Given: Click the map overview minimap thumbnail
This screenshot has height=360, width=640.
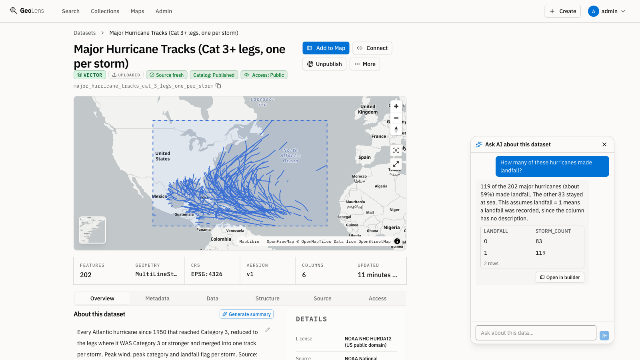Looking at the screenshot, I should click(x=92, y=230).
